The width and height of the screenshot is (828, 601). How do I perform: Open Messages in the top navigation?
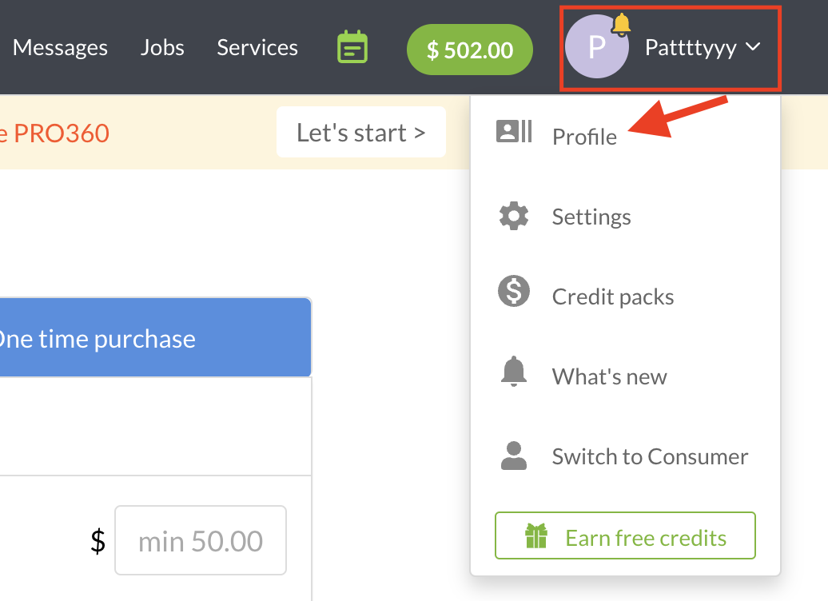60,47
